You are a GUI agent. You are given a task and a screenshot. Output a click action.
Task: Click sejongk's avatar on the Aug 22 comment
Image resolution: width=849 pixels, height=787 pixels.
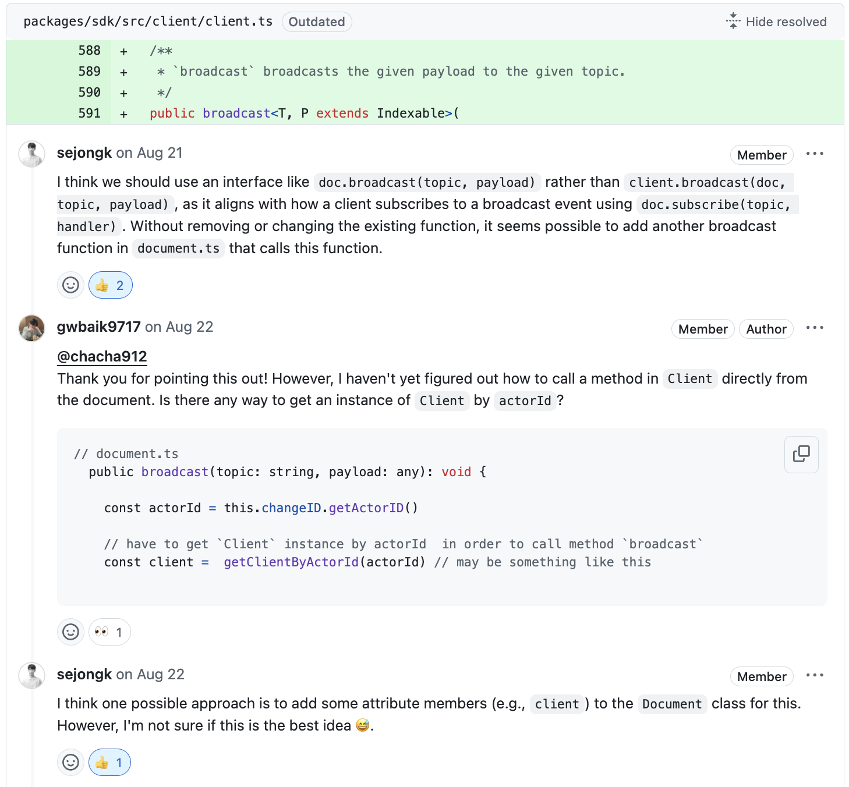pos(32,676)
